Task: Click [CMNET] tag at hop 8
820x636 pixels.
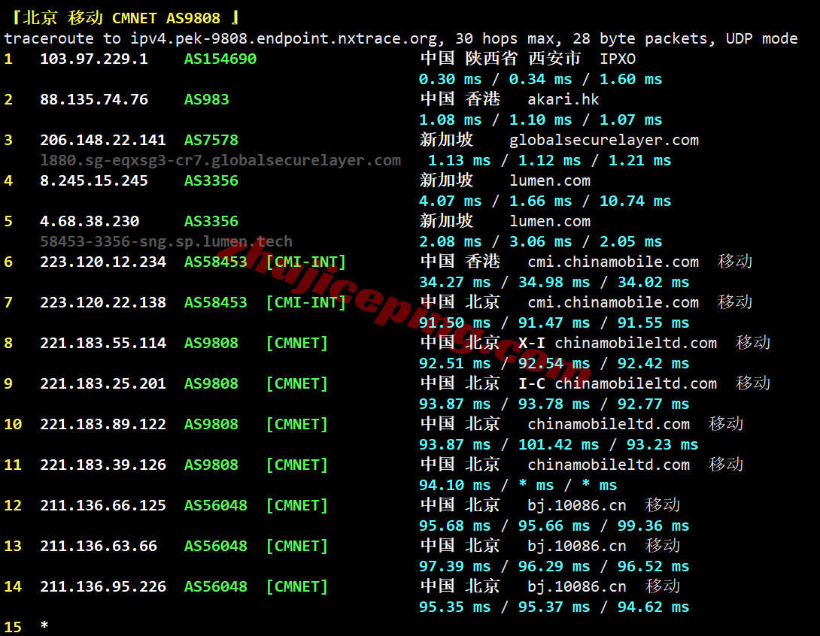Action: (x=297, y=344)
